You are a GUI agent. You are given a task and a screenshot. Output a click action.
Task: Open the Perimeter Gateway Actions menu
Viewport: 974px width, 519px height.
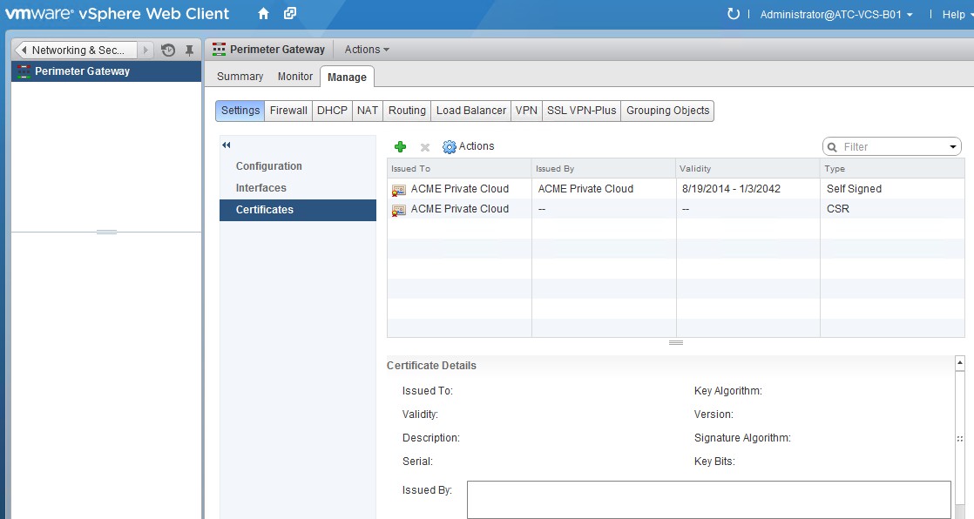click(367, 49)
